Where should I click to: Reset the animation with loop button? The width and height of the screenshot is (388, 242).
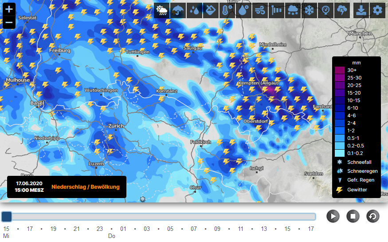(x=373, y=216)
